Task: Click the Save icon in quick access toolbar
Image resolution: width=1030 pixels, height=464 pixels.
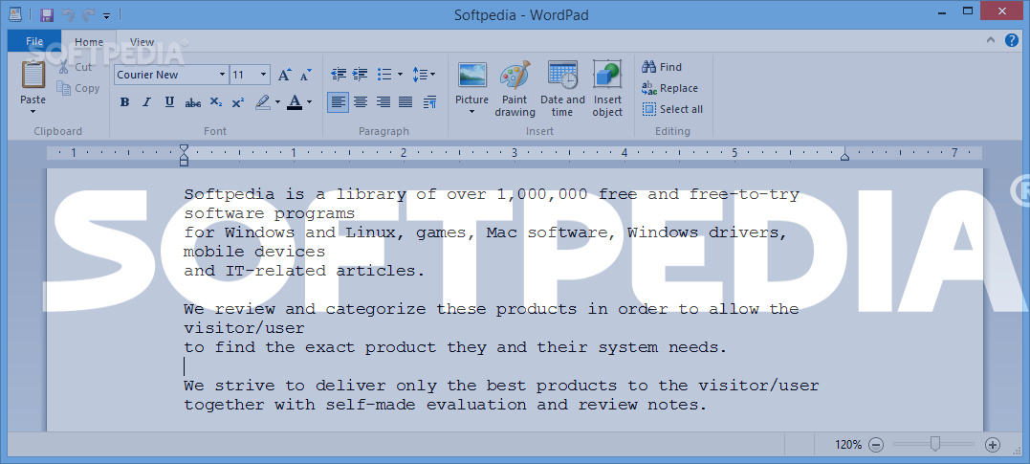Action: [x=47, y=14]
